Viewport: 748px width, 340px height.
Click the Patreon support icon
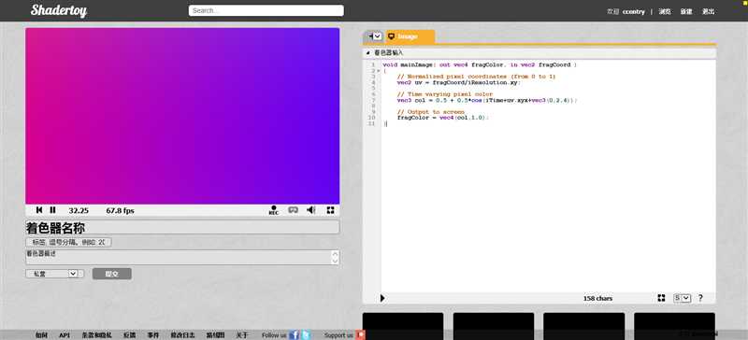click(x=361, y=335)
